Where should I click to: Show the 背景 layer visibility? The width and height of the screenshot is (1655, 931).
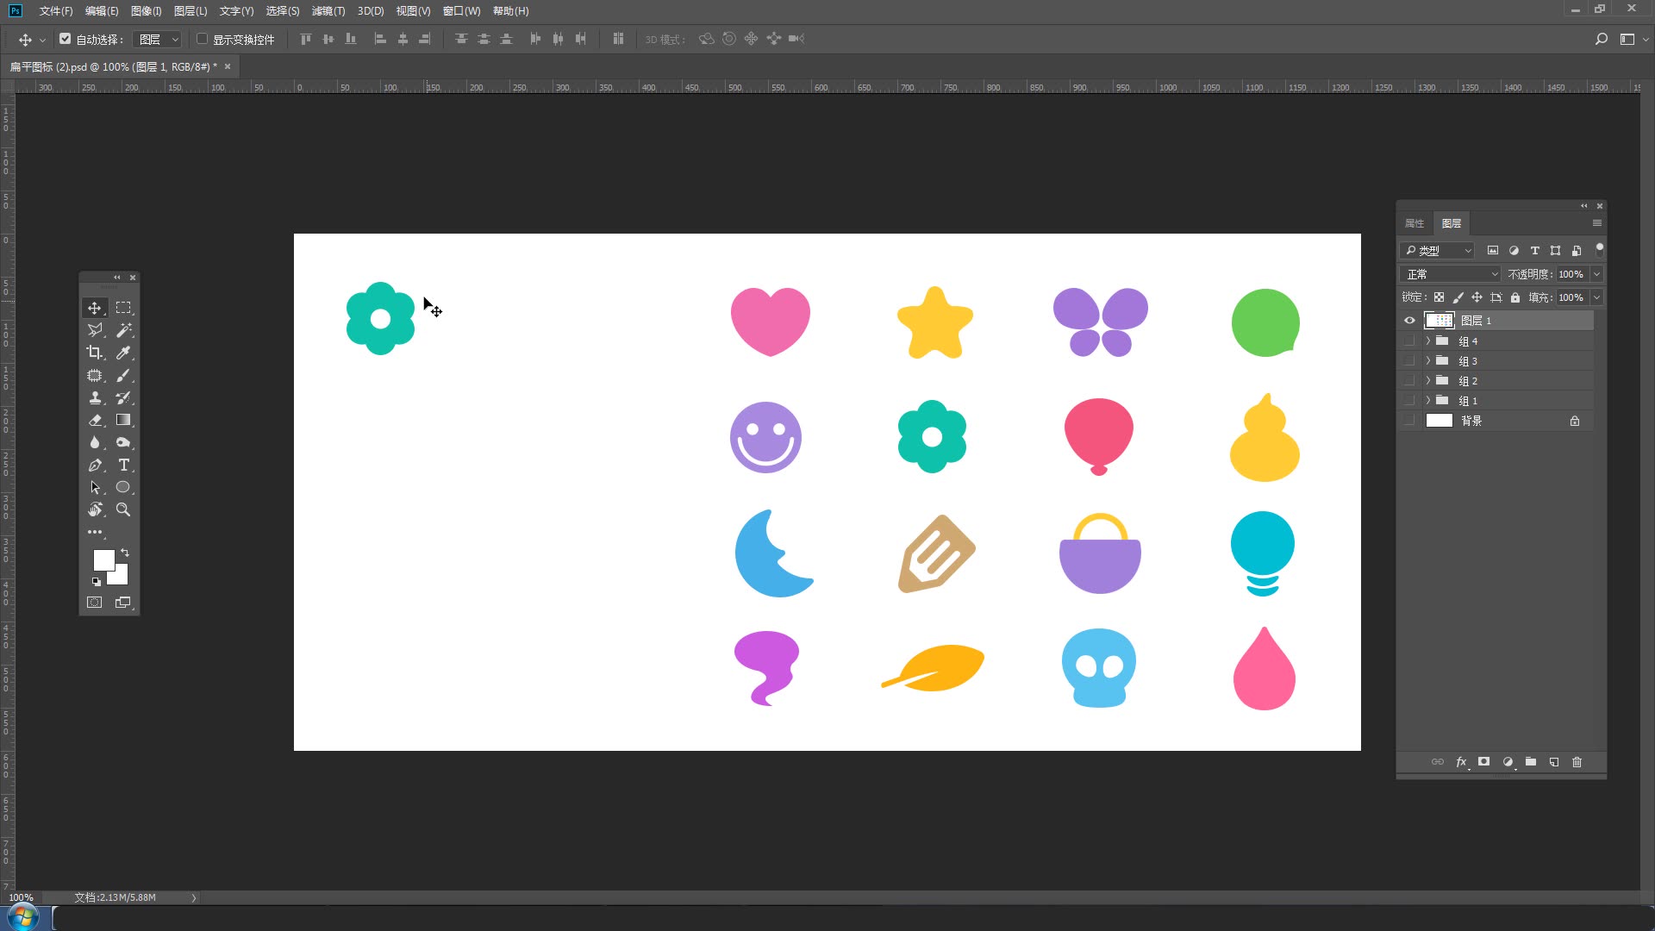click(1409, 421)
